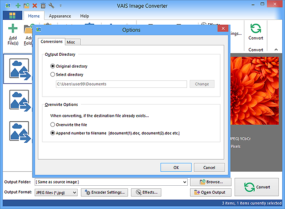285x209 pixels.
Task: Select the first image thumbnail in list
Action: [x=20, y=69]
